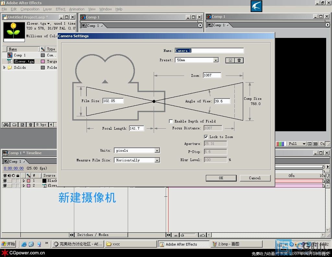Hide layer 2 using its eye toggle

pyautogui.click(x=5, y=186)
